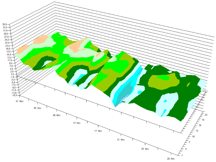216x162 pixels.
Task: Select the positive '5,0' vertical axis value
Action: tap(11, 69)
